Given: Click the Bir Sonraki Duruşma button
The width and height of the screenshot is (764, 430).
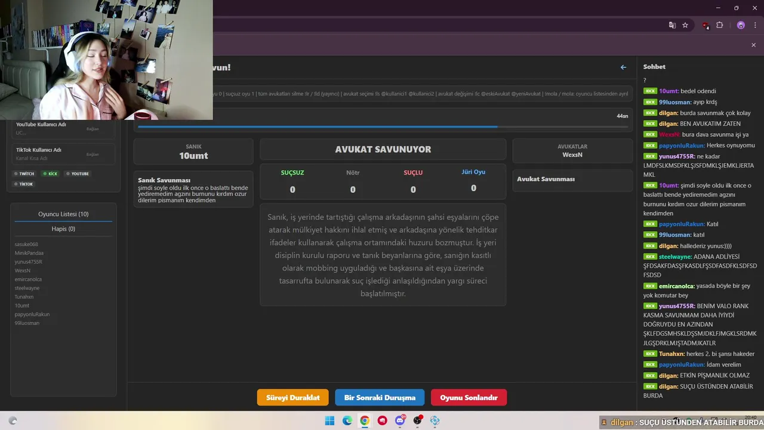Looking at the screenshot, I should coord(380,397).
